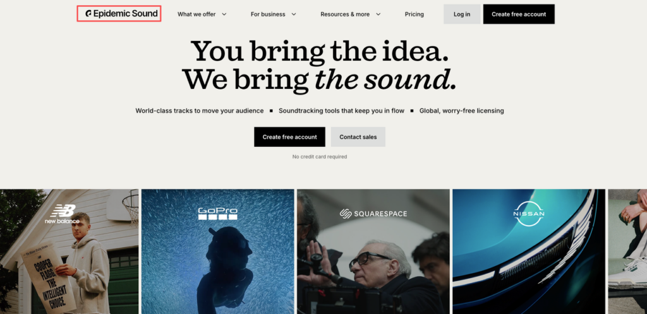Screen dimensions: 647x314
Task: Go to the Pricing page
Action: pyautogui.click(x=414, y=14)
